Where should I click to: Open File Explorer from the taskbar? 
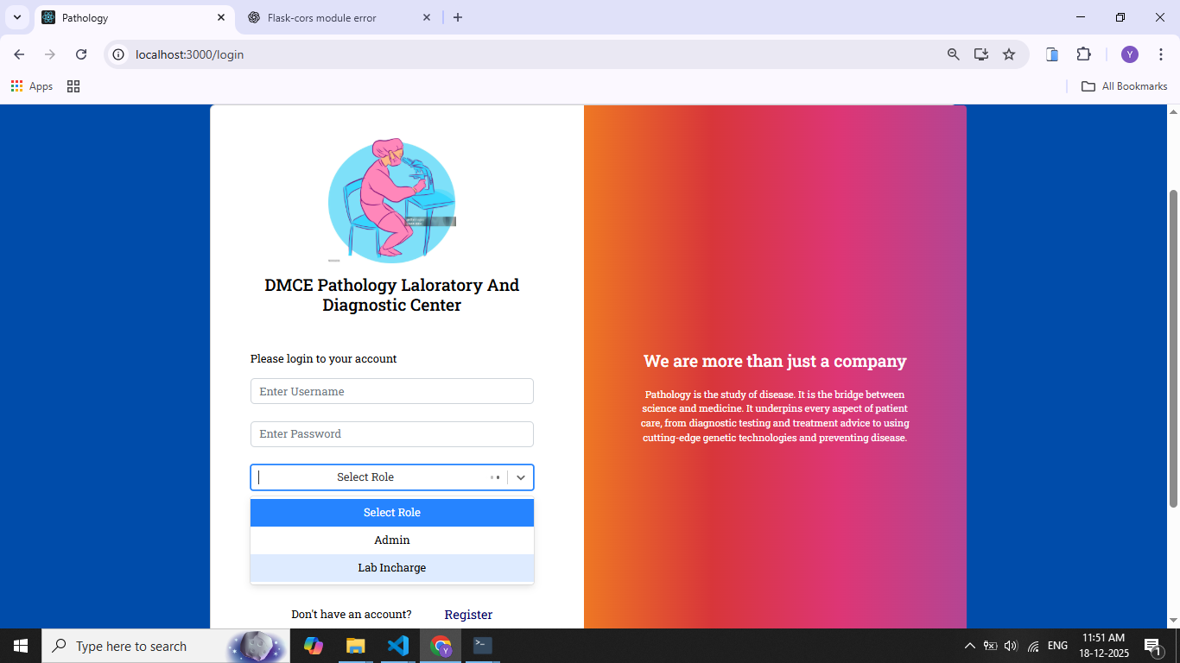(x=355, y=646)
